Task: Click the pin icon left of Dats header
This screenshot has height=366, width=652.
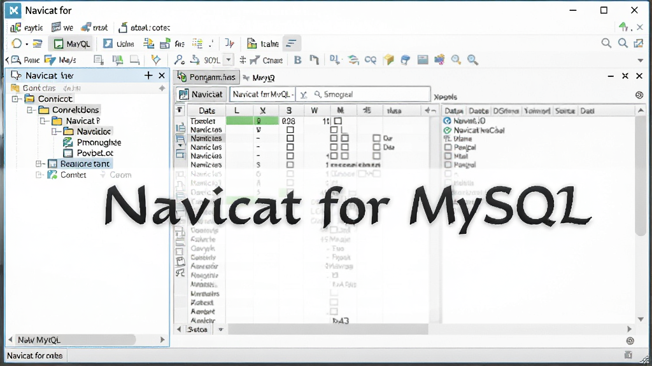Action: point(179,110)
